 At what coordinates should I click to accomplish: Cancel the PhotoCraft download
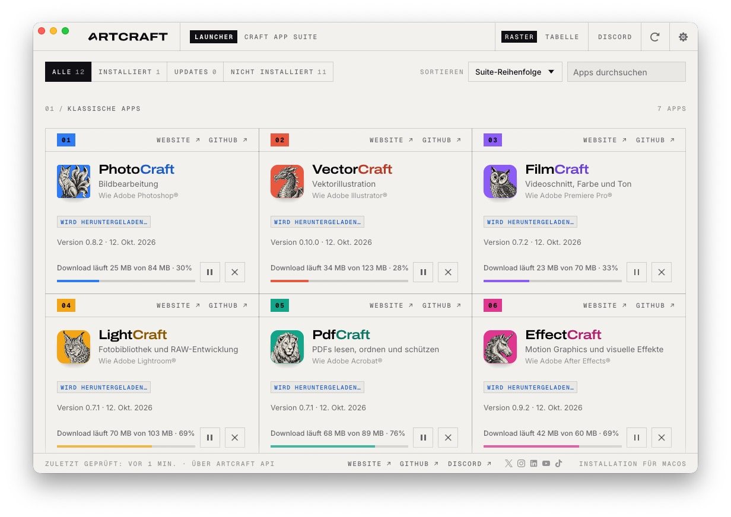(235, 272)
